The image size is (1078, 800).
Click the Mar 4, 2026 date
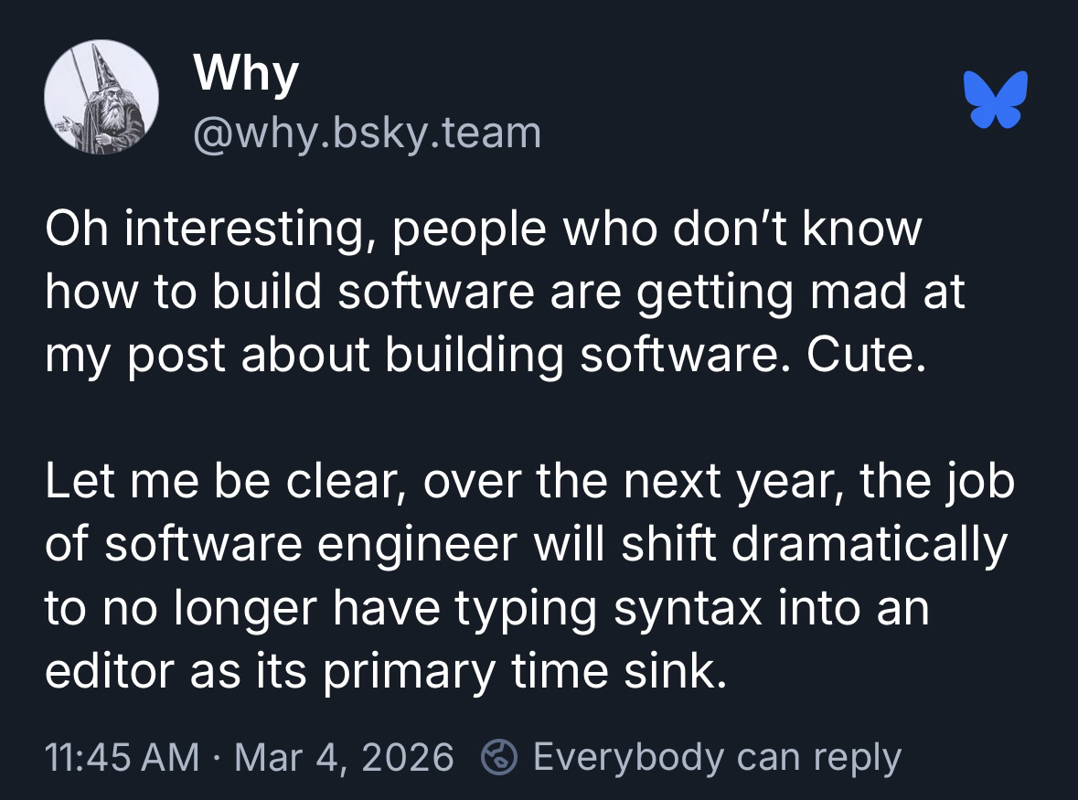(344, 757)
